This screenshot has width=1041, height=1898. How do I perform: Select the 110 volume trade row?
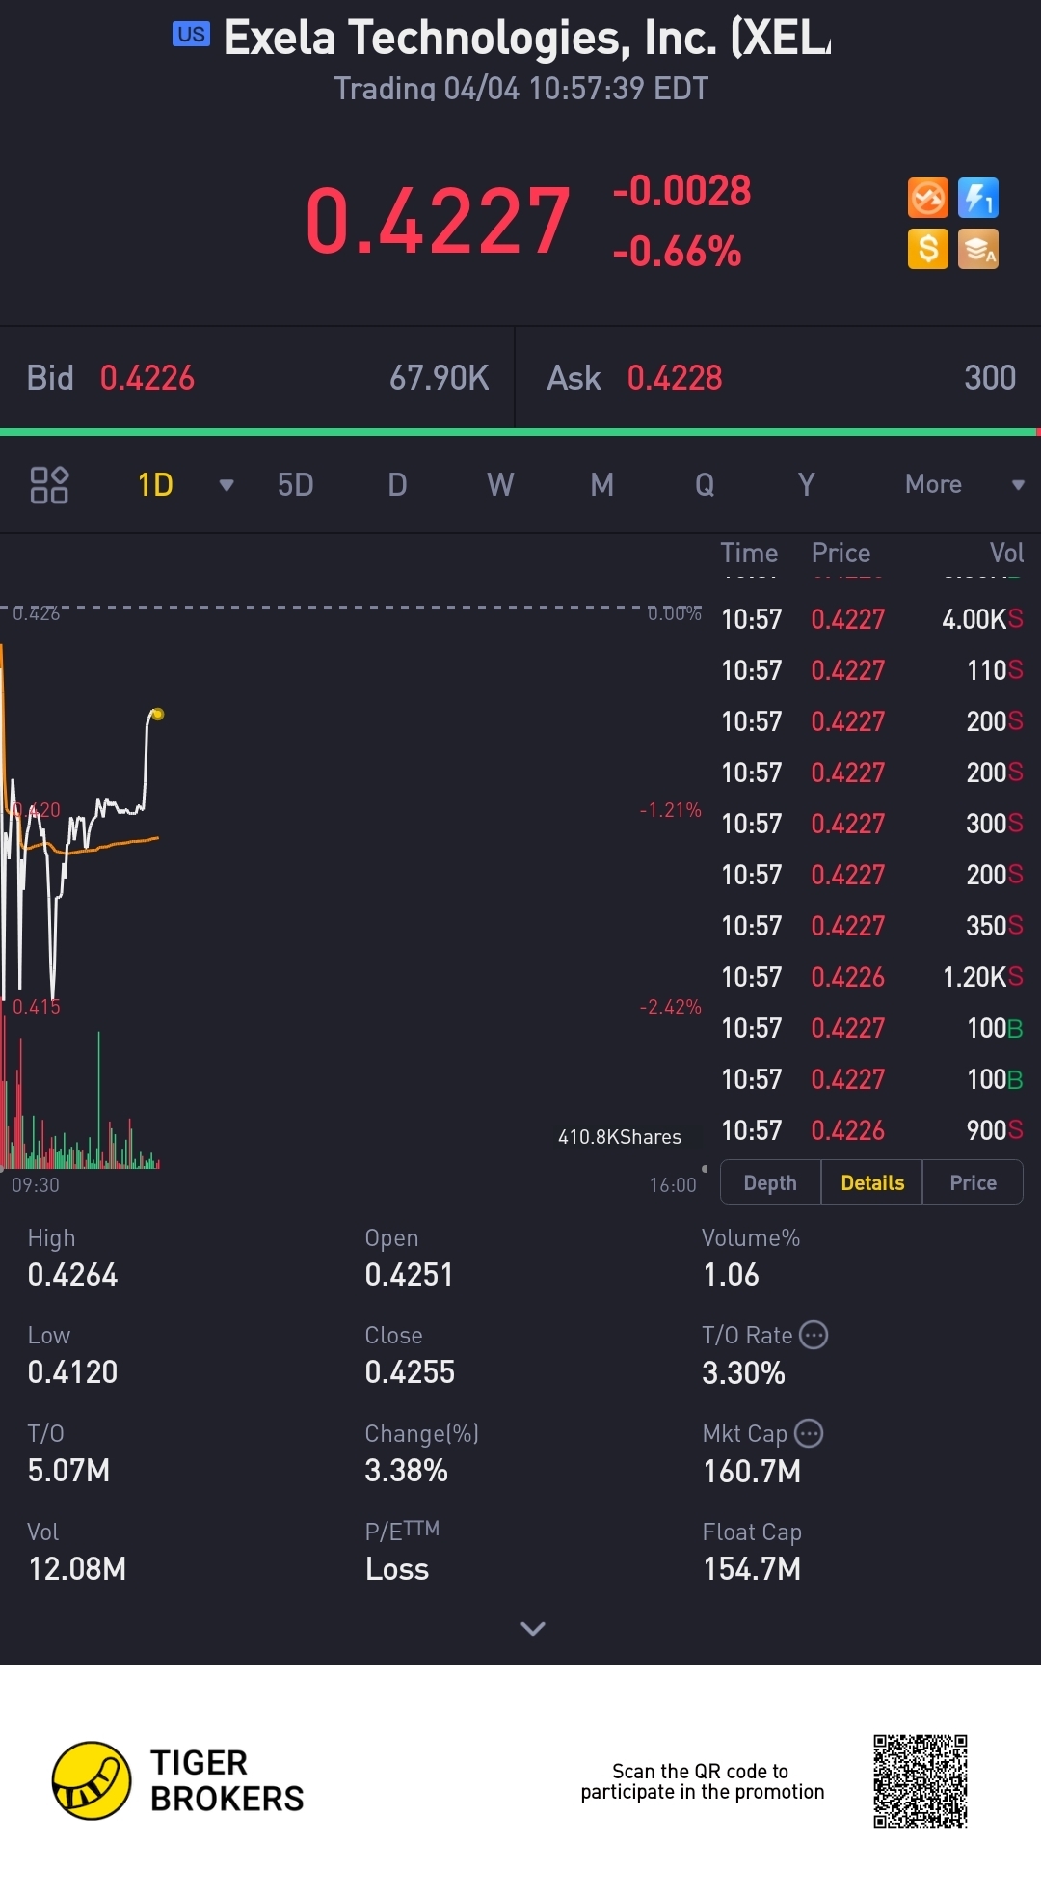(871, 670)
